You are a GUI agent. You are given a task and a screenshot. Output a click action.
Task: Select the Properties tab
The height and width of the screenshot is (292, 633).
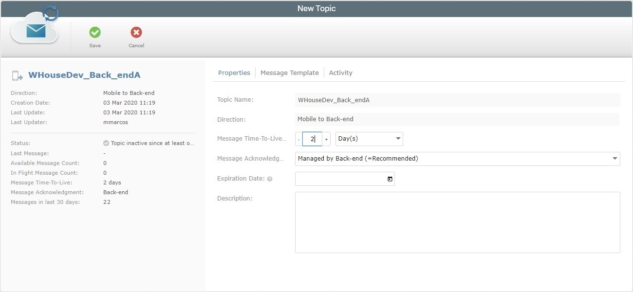[x=234, y=73]
